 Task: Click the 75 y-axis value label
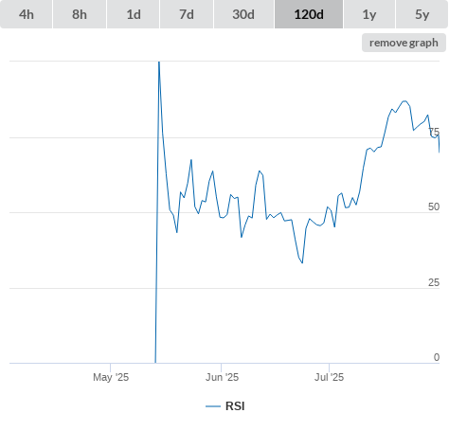tap(434, 132)
